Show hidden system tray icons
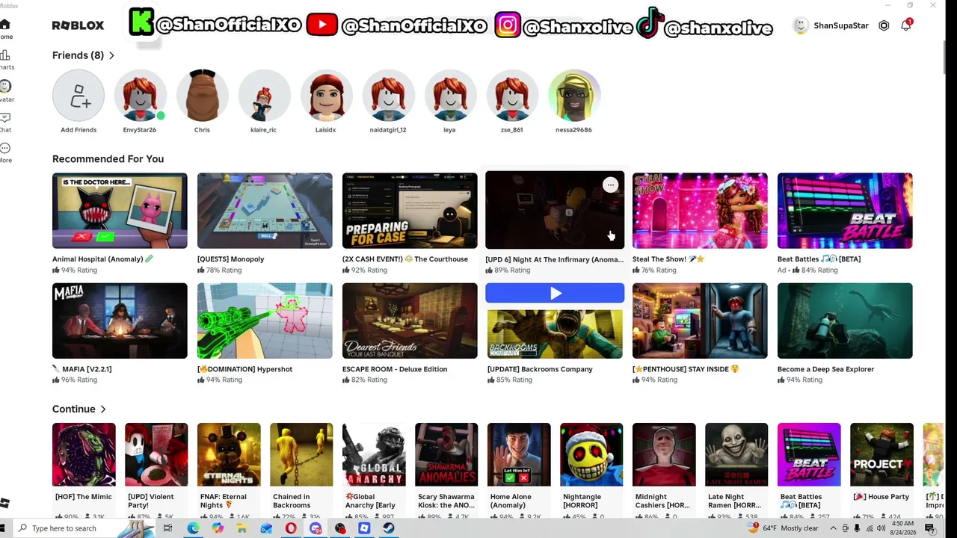 833,528
